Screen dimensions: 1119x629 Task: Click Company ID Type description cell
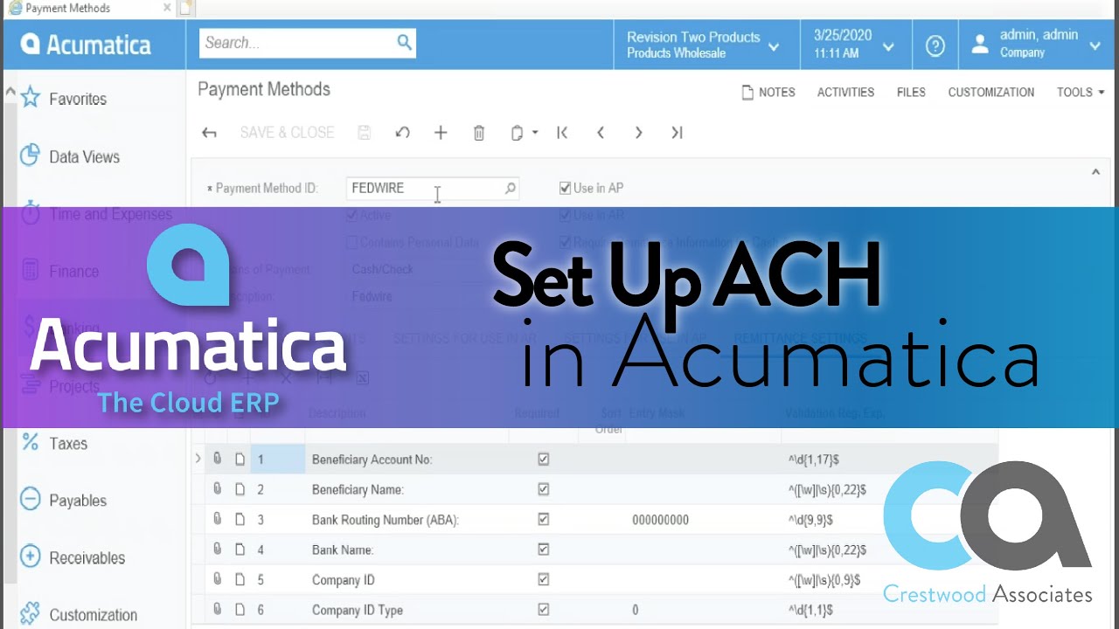pyautogui.click(x=357, y=610)
